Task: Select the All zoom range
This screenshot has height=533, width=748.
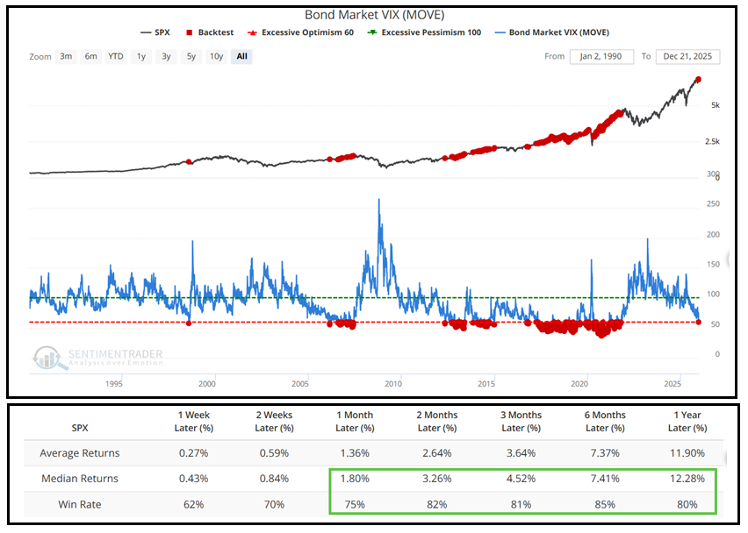Action: (x=242, y=56)
